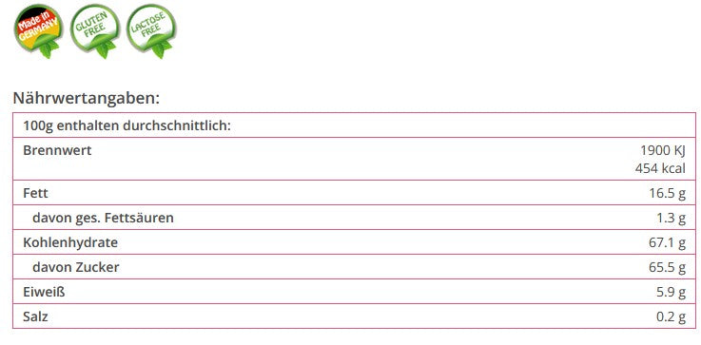Screen dimensions: 701x345
Task: Click the 16.5 g fat value
Action: (x=667, y=194)
